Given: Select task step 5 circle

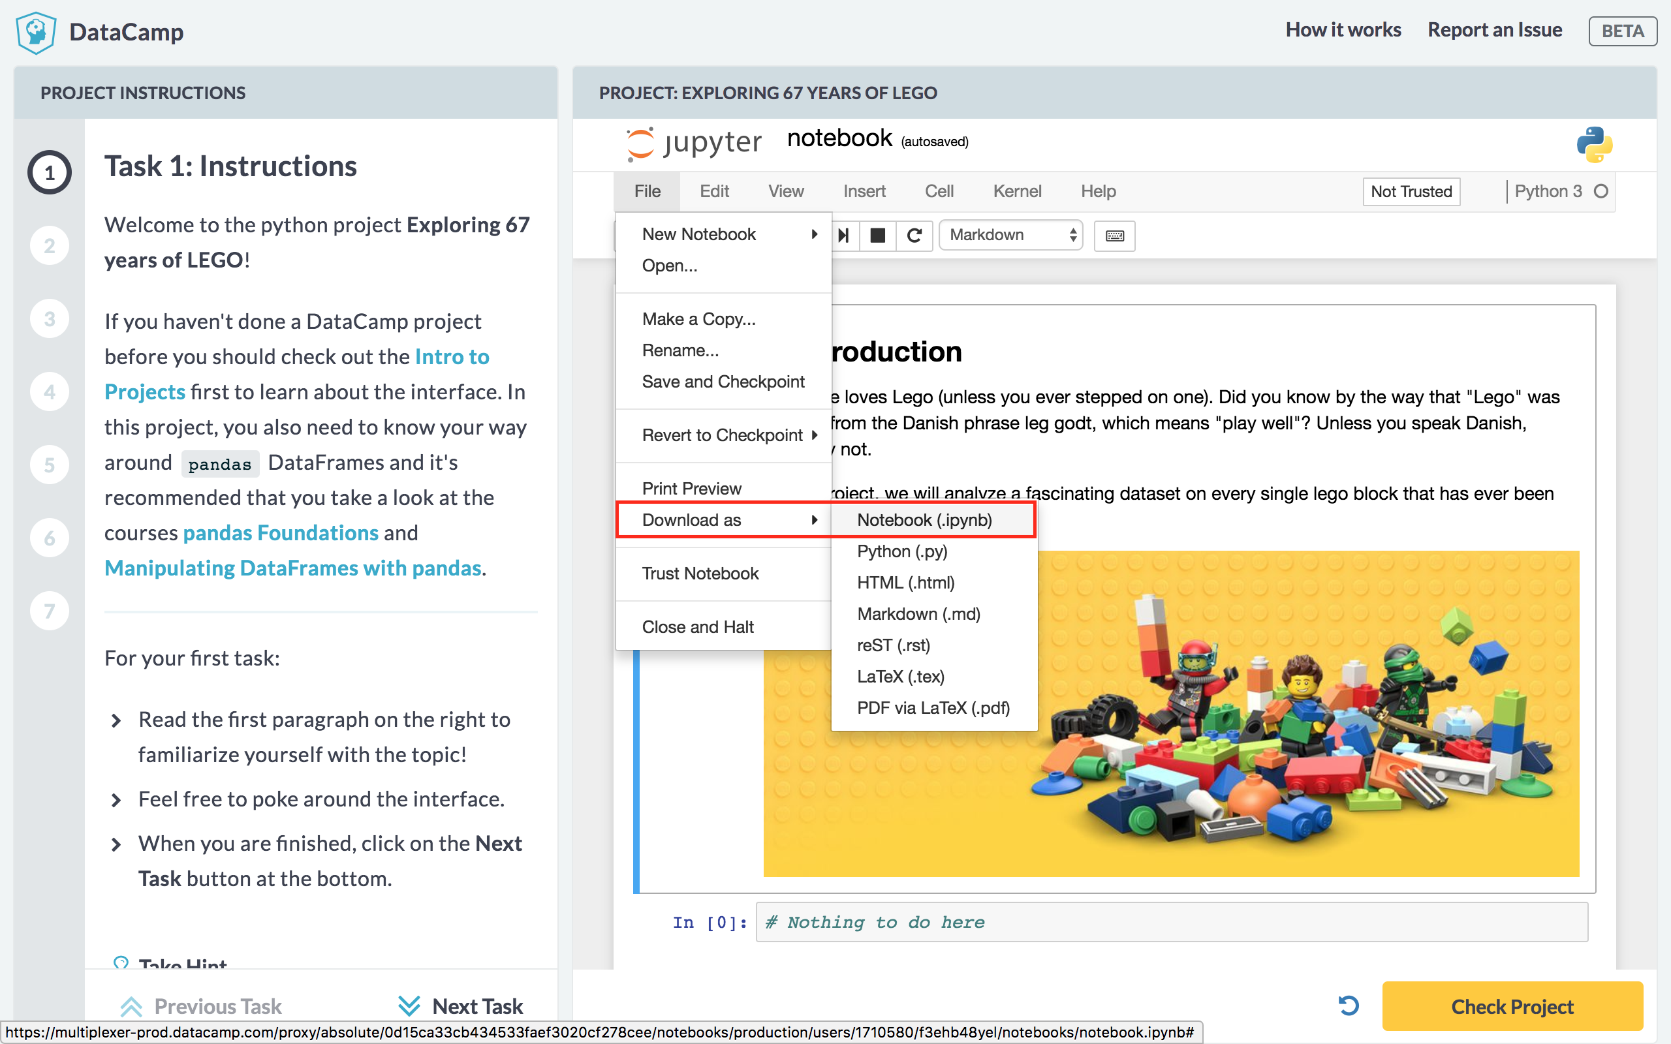Looking at the screenshot, I should (50, 465).
